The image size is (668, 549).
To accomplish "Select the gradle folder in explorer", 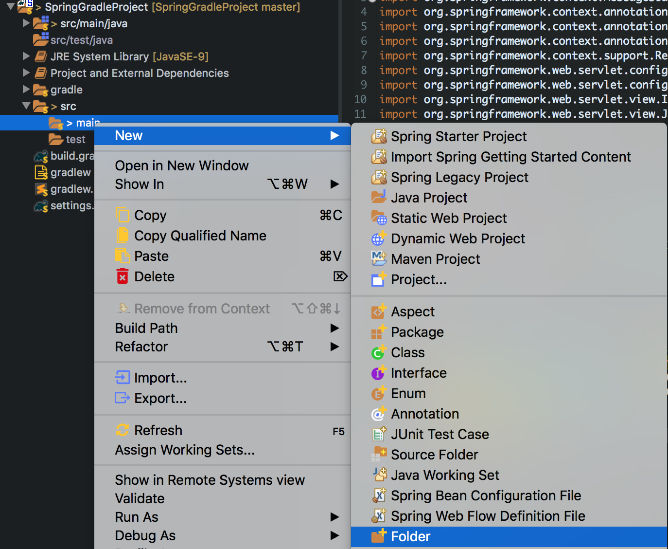I will [66, 90].
